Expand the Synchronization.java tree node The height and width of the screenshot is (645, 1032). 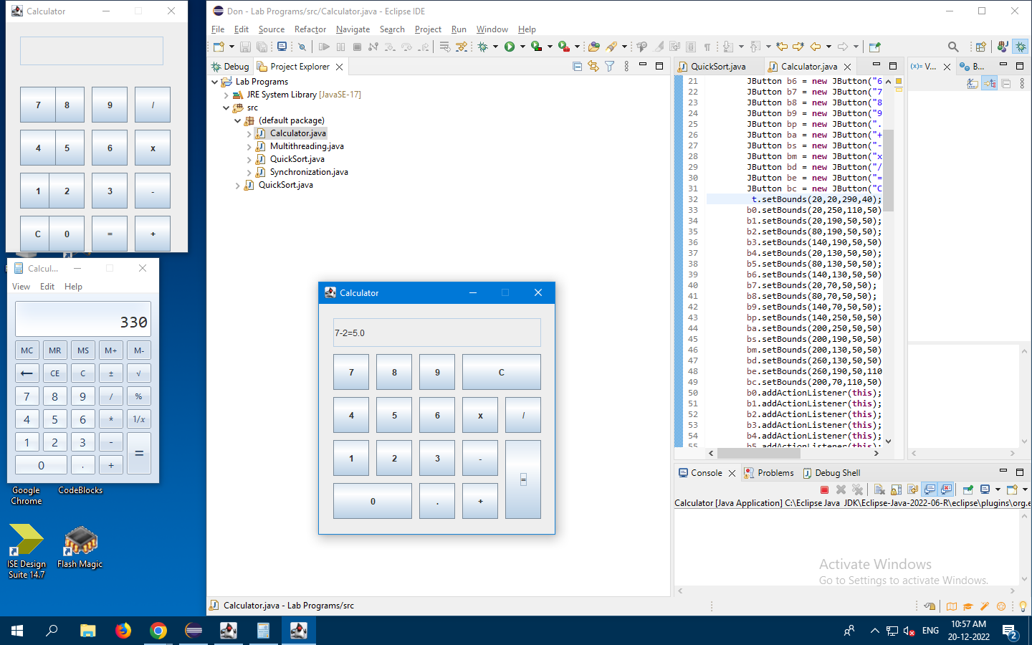click(x=249, y=172)
